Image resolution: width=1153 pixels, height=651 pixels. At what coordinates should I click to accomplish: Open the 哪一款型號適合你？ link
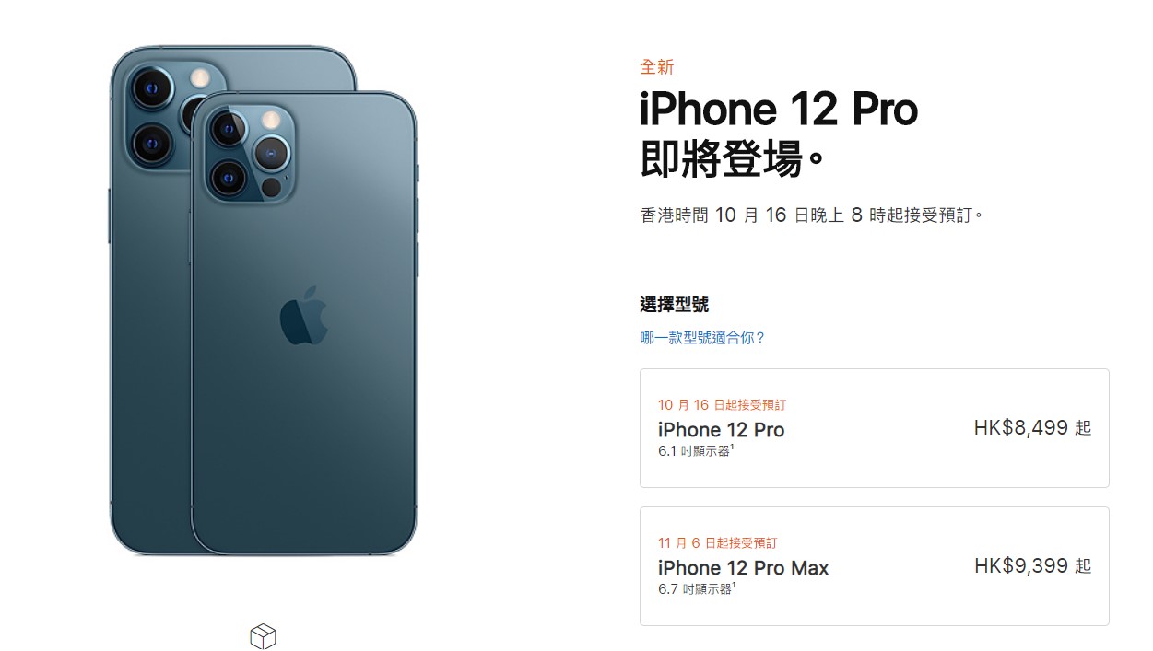702,338
